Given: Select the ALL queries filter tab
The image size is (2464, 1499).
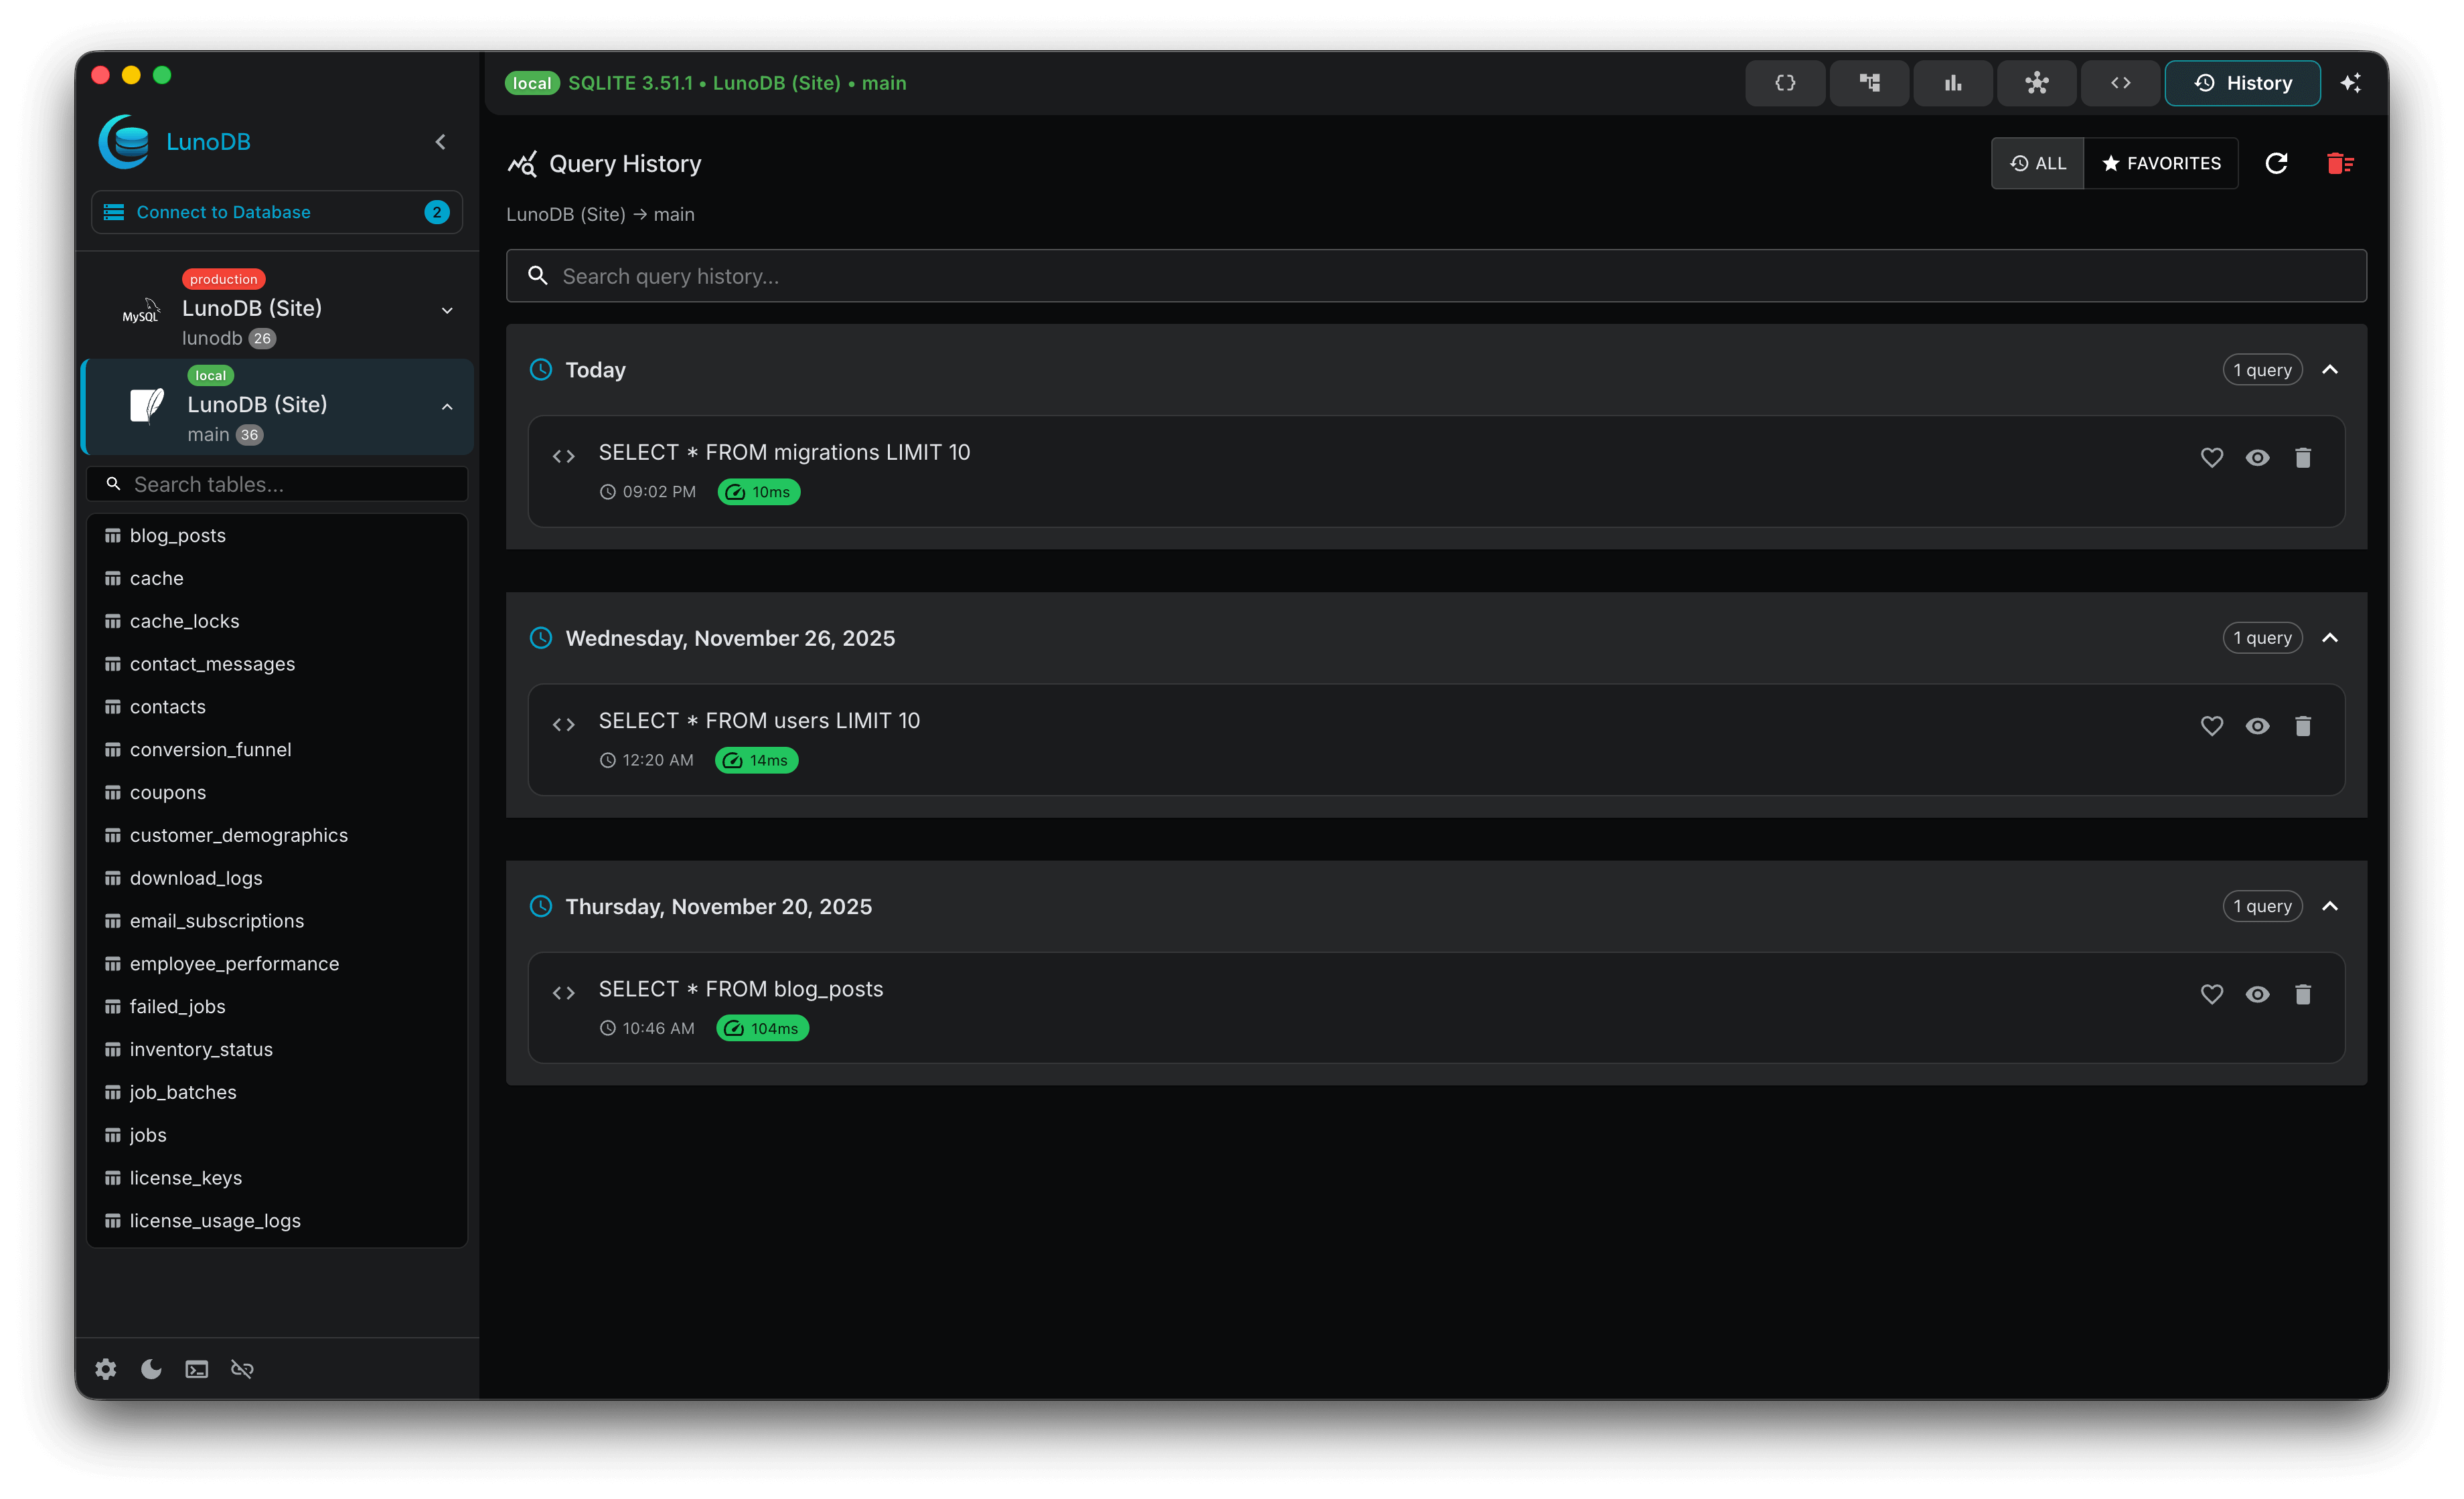Looking at the screenshot, I should point(2037,163).
